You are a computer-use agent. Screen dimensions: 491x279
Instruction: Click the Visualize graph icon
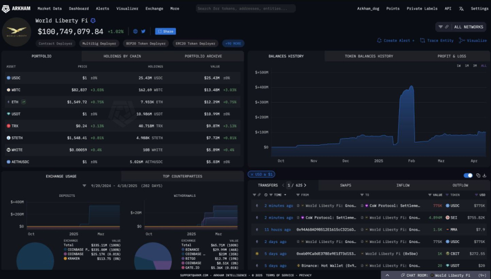[x=461, y=41]
